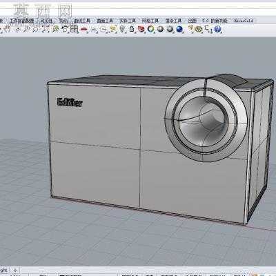The image size is (276, 276).
Task: Open the 5.0 的新功能 tab
Action: (215, 21)
